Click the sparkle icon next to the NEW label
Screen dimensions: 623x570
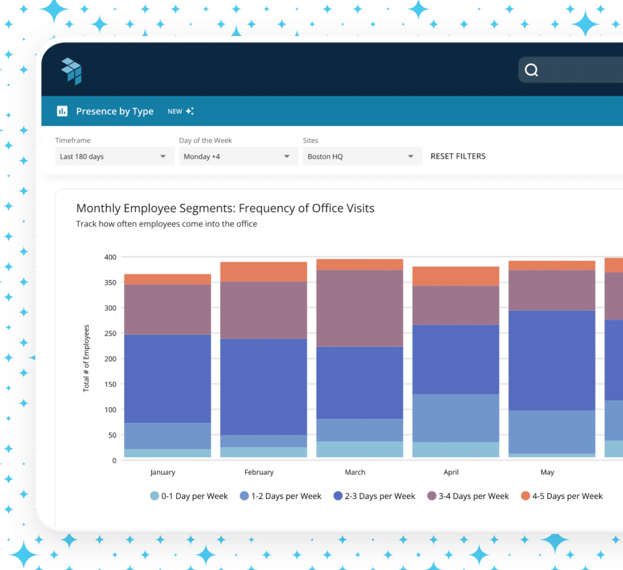pyautogui.click(x=190, y=111)
